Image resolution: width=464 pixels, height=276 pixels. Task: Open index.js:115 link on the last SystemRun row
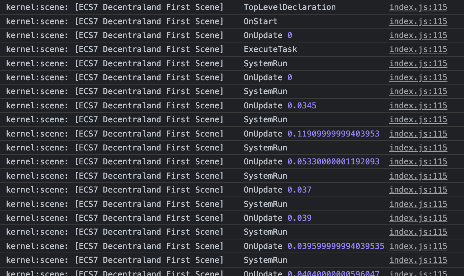click(418, 260)
